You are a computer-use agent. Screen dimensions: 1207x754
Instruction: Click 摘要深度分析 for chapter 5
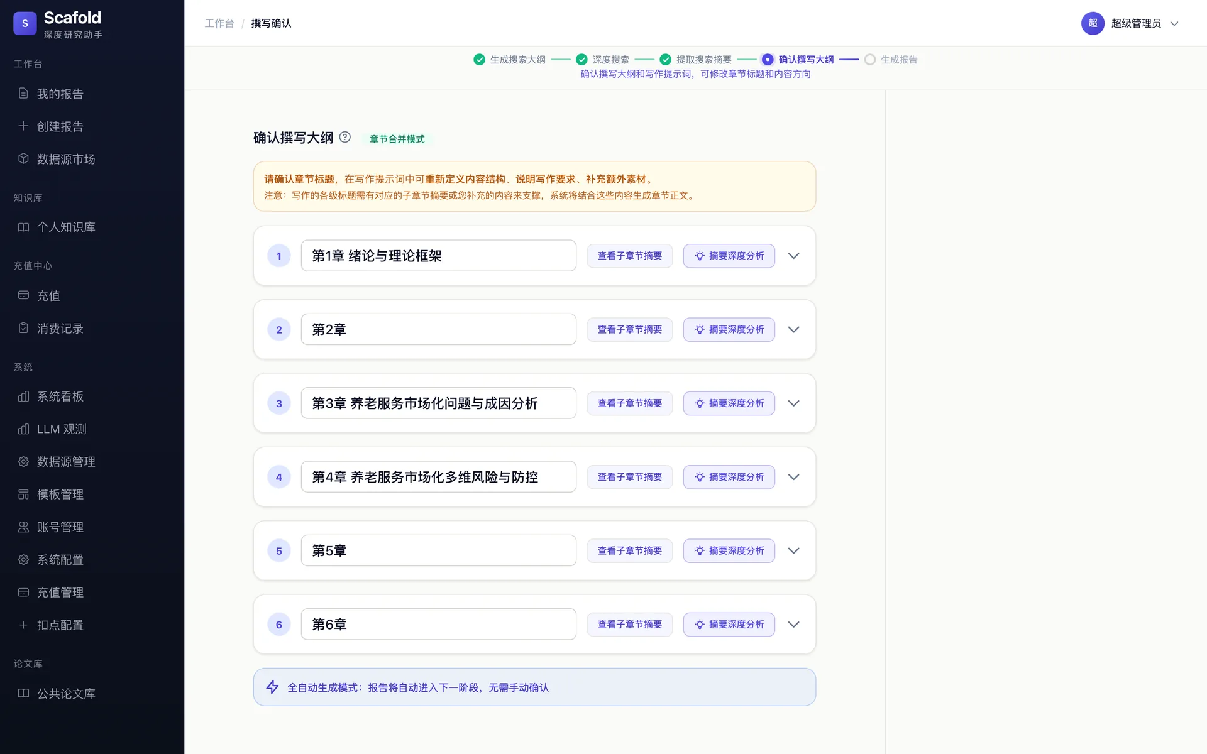pyautogui.click(x=729, y=550)
